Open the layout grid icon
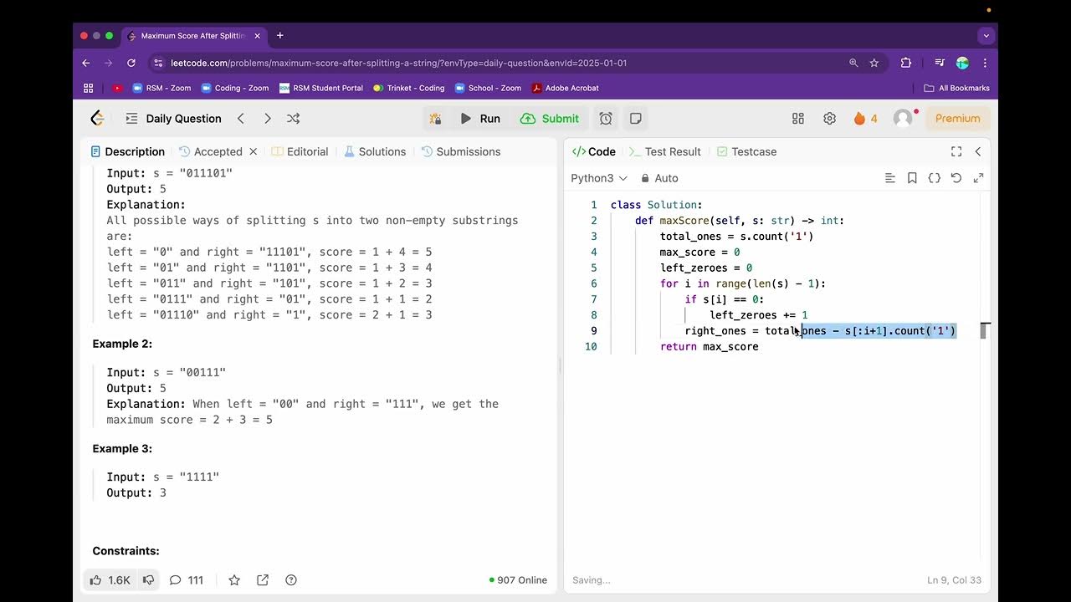 click(x=798, y=119)
